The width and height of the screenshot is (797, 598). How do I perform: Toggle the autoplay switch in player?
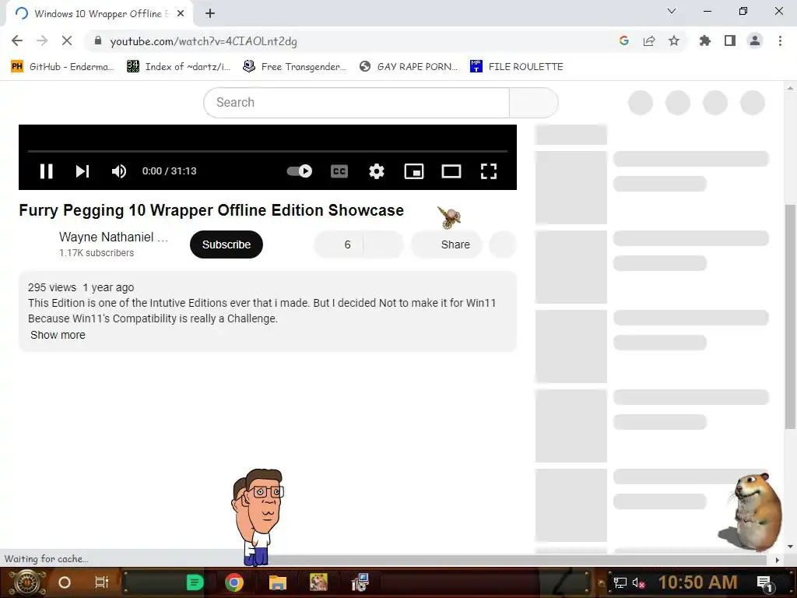300,171
